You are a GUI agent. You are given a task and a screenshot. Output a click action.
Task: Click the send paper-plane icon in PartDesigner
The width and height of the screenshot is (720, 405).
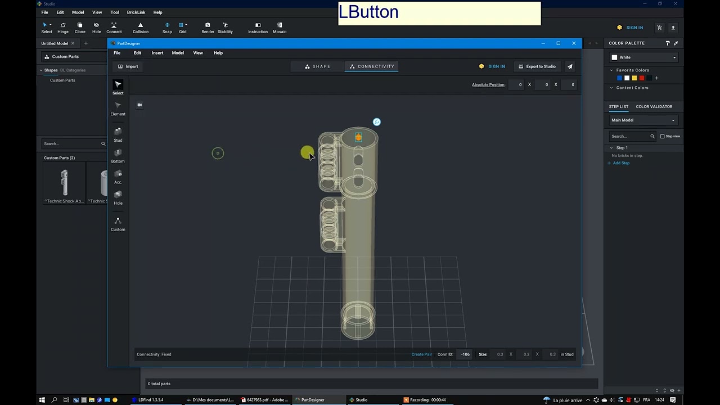(x=570, y=66)
